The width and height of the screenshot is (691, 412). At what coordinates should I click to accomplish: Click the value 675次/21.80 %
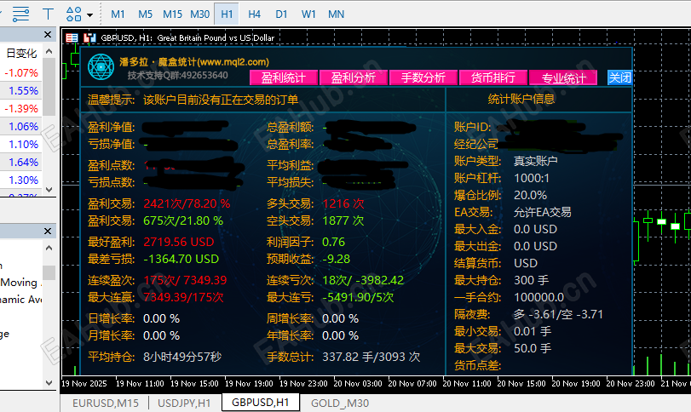point(183,220)
